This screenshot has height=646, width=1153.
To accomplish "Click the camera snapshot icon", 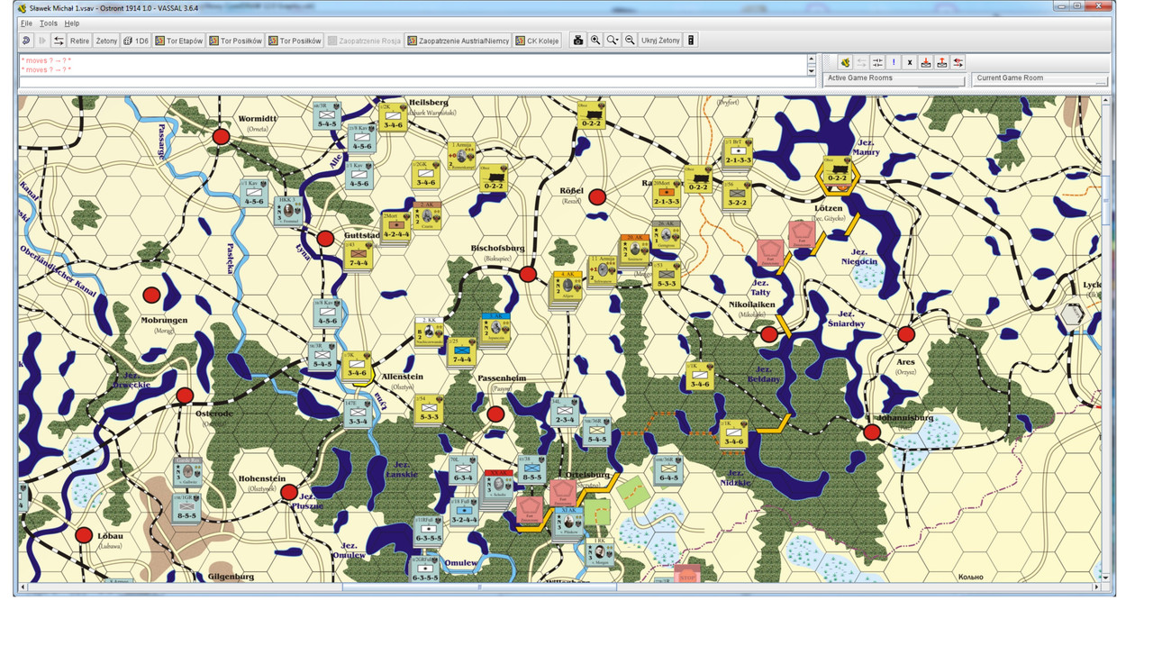I will [x=578, y=41].
